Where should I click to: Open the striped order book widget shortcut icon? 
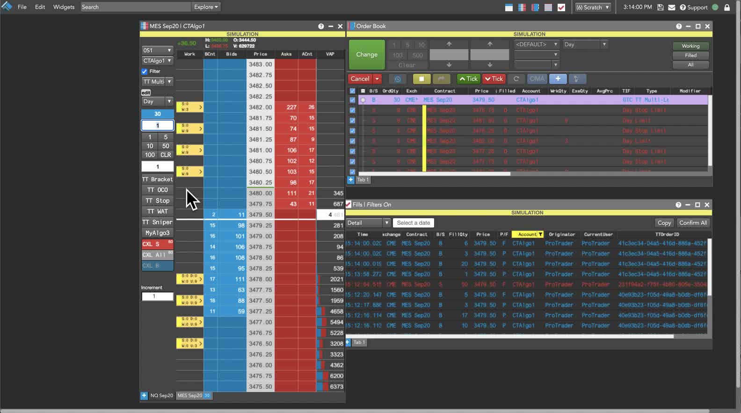pos(548,7)
